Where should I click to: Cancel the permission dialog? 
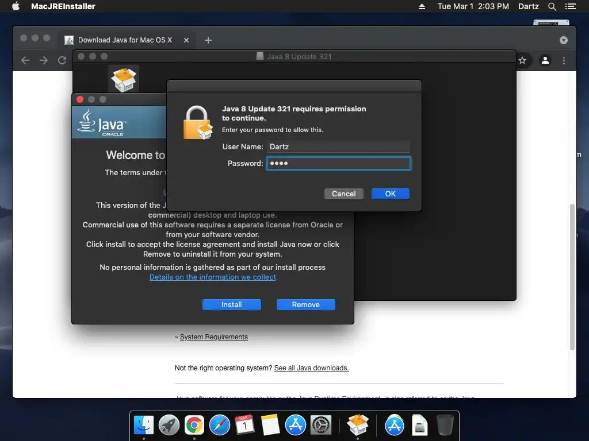[344, 194]
